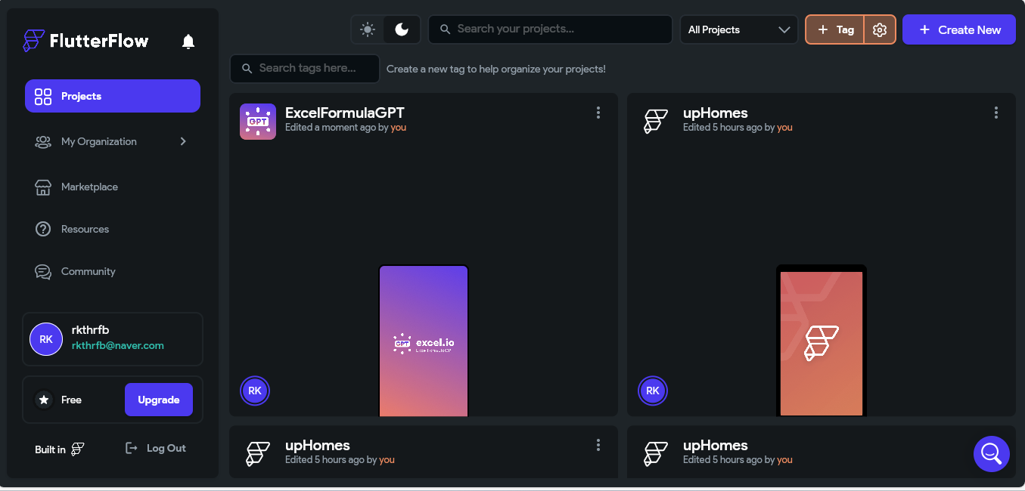Screen dimensions: 1025x491
Task: Expand the My Organization chevron arrow
Action: (183, 141)
